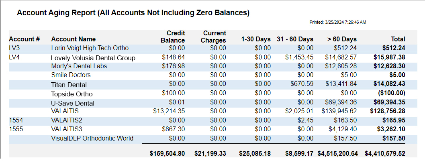Viewport: 425px width, 161px height.
Task: Click the > 60 Days column header
Action: (342, 39)
